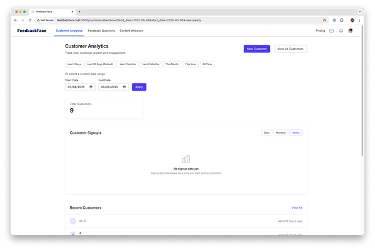The height and width of the screenshot is (250, 375).
Task: Apply the custom date range
Action: 139,87
